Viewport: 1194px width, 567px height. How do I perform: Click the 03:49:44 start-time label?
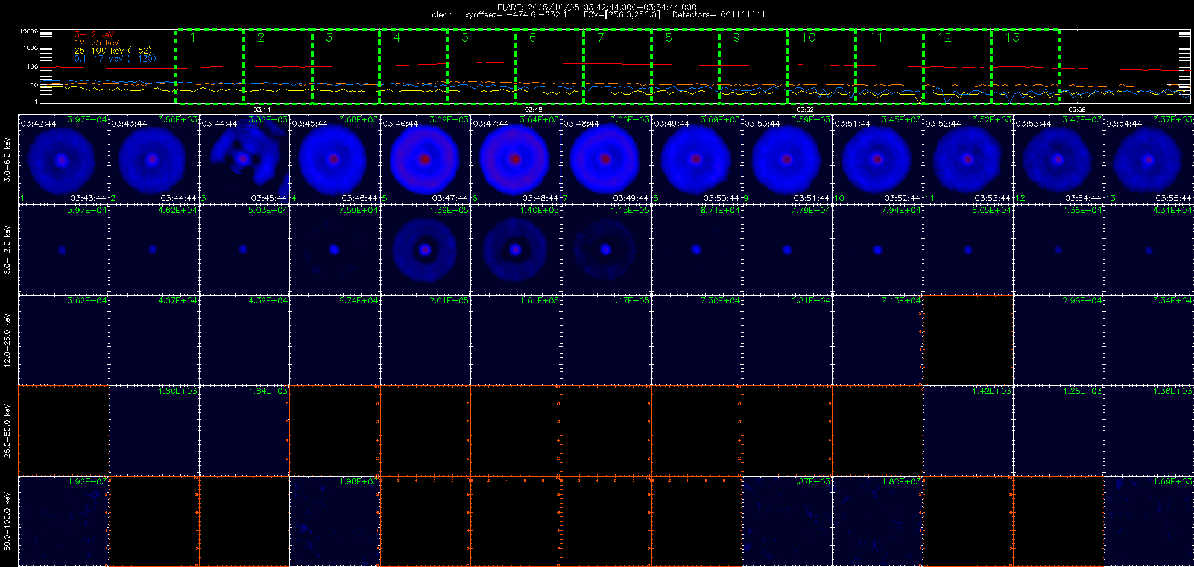click(x=672, y=124)
